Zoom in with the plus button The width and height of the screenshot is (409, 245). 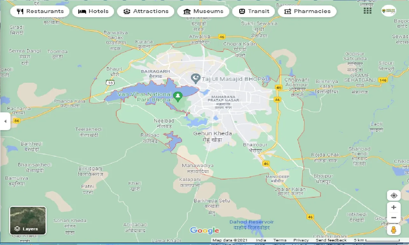(394, 207)
